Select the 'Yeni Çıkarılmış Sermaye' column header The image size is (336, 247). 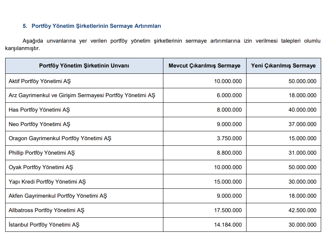tap(283, 66)
